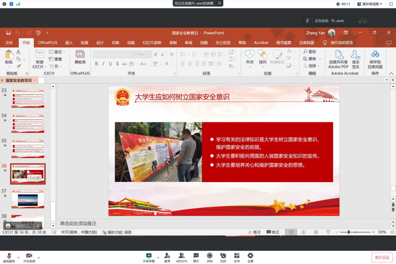The height and width of the screenshot is (264, 396).
Task: Open the 文件 file menu
Action: (x=9, y=43)
